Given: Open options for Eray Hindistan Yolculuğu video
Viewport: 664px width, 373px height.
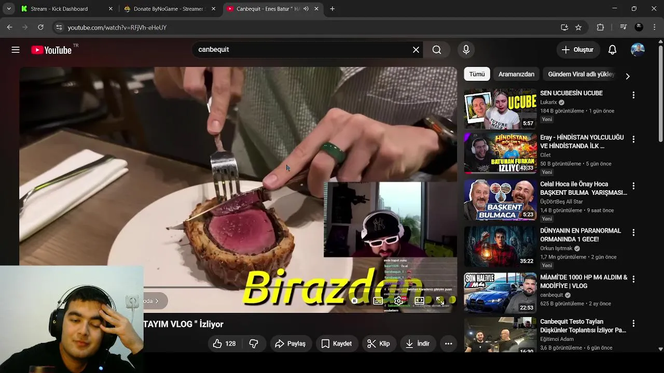Looking at the screenshot, I should coord(633,139).
